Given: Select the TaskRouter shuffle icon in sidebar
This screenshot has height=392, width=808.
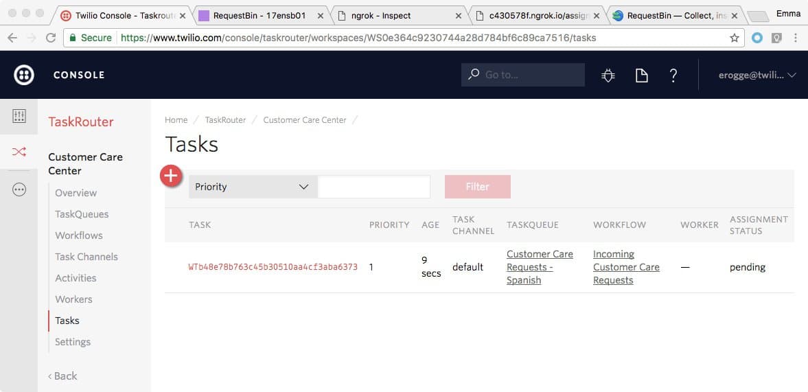Looking at the screenshot, I should (19, 152).
